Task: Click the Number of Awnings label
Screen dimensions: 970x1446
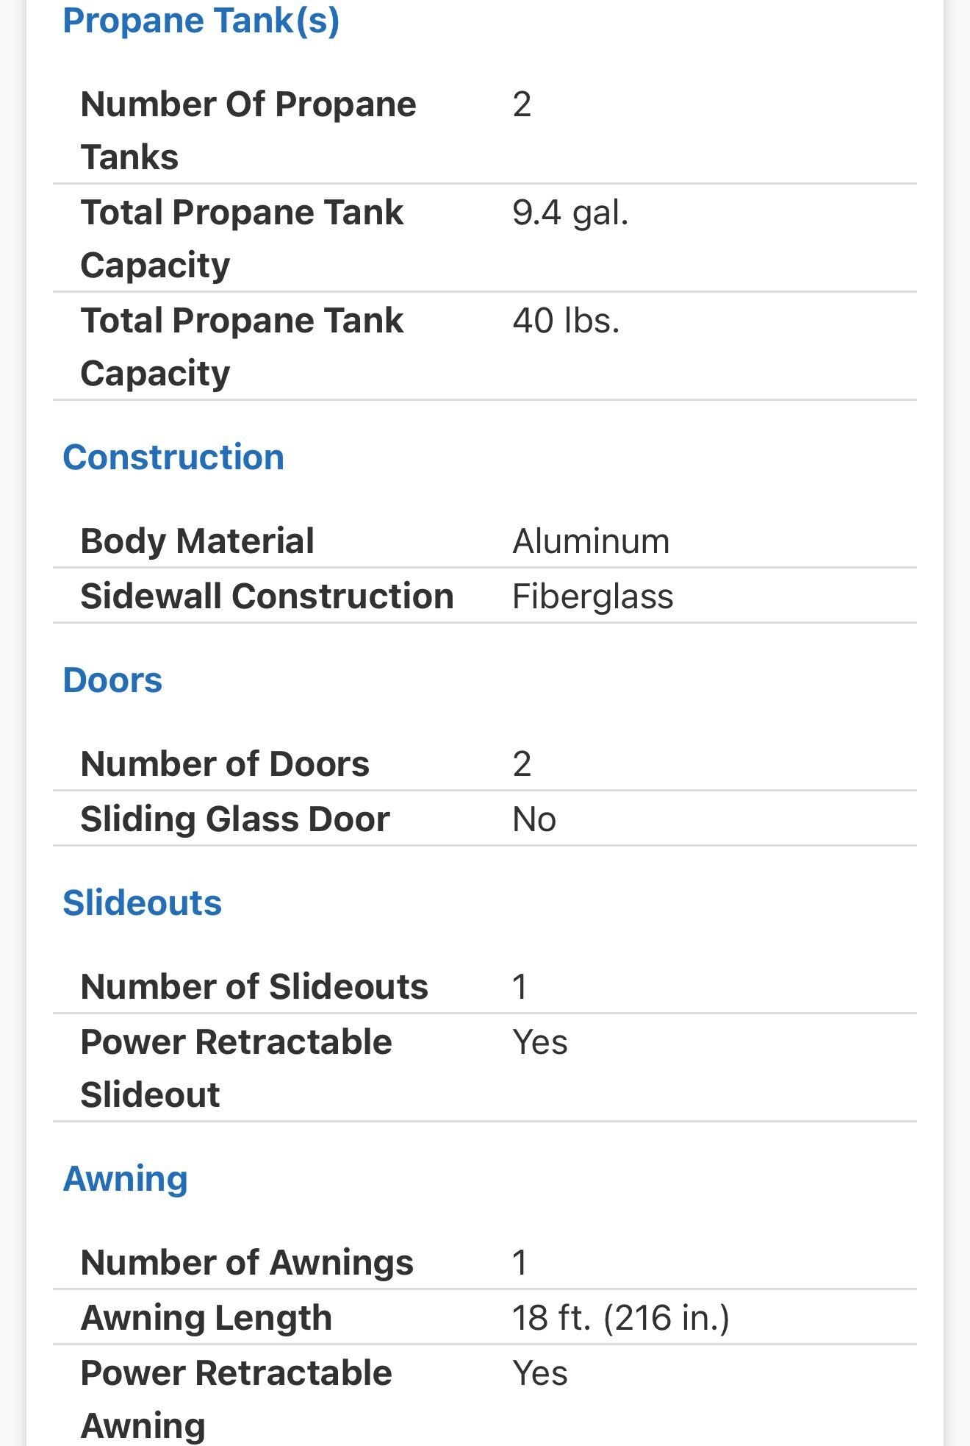Action: click(247, 1263)
